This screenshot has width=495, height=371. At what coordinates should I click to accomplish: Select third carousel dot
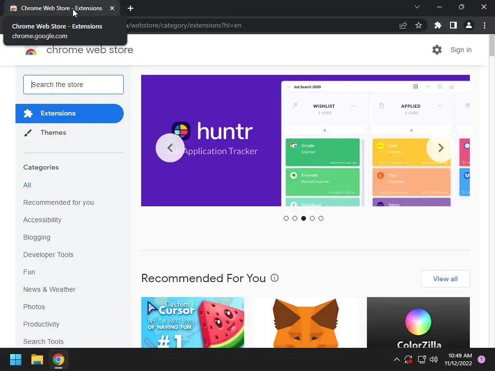click(x=304, y=218)
